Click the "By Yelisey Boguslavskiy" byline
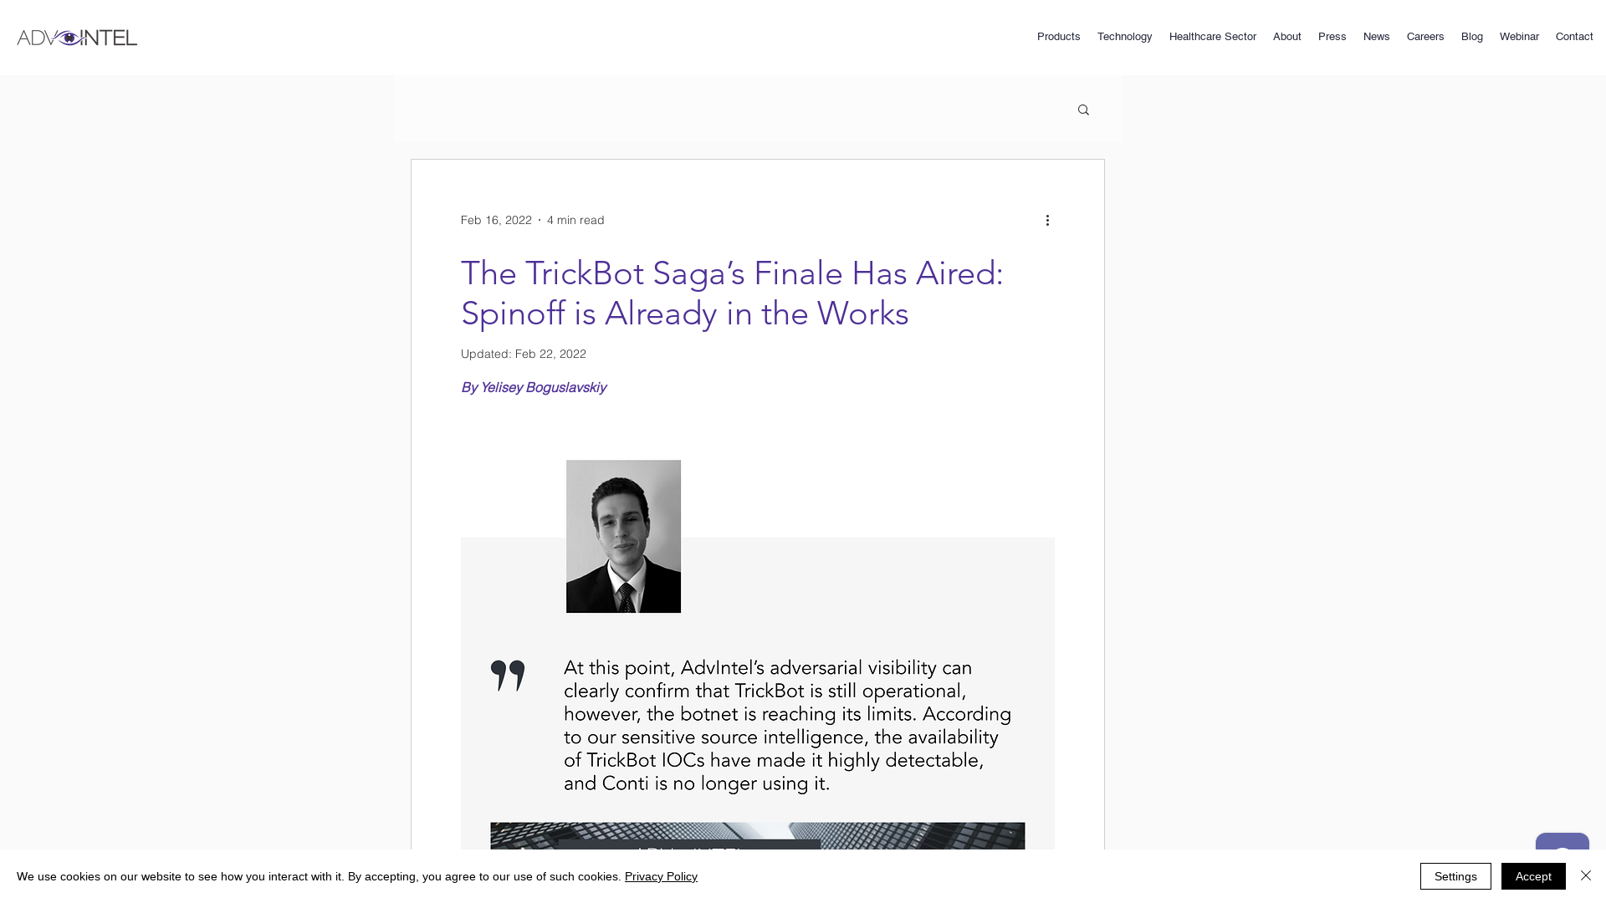This screenshot has height=903, width=1606. 534,387
